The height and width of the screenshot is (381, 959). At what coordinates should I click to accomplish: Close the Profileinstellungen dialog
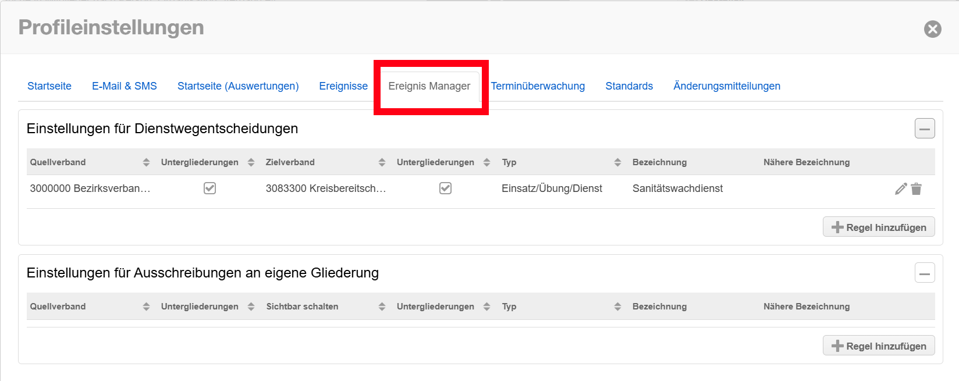pos(933,29)
